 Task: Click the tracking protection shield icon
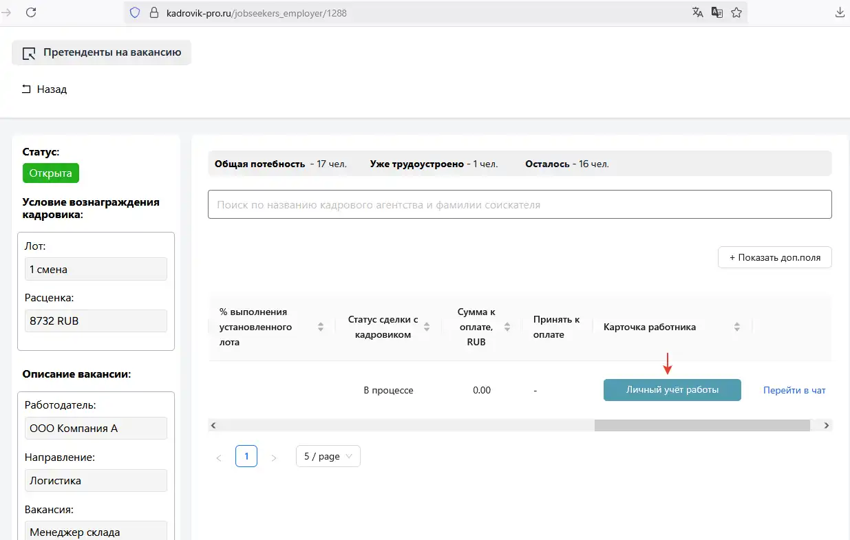coord(135,12)
